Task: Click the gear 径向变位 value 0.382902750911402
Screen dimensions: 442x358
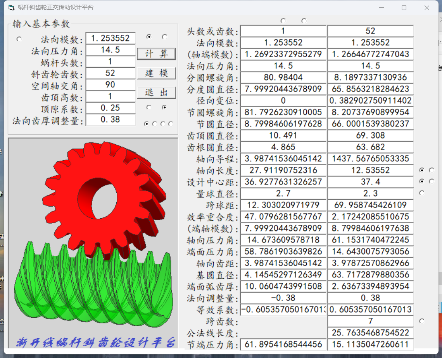Action: [x=370, y=101]
